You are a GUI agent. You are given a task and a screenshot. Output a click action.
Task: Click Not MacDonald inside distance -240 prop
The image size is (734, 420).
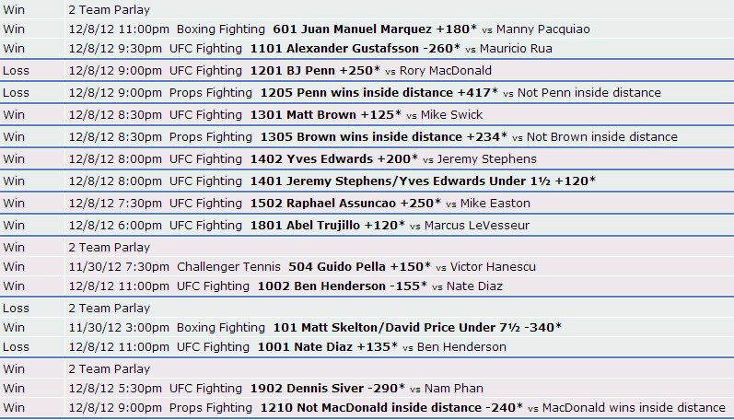(x=391, y=407)
